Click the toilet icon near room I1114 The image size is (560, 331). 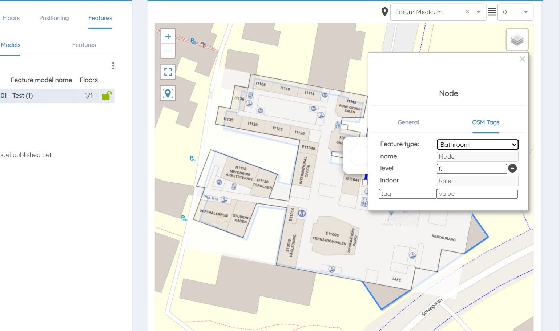click(325, 95)
